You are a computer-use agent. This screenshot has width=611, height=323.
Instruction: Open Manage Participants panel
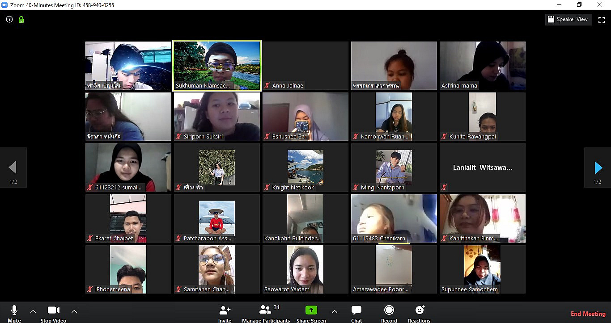(x=266, y=310)
